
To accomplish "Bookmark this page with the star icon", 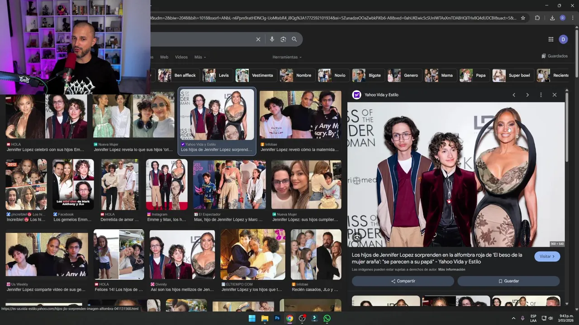I will 523,18.
